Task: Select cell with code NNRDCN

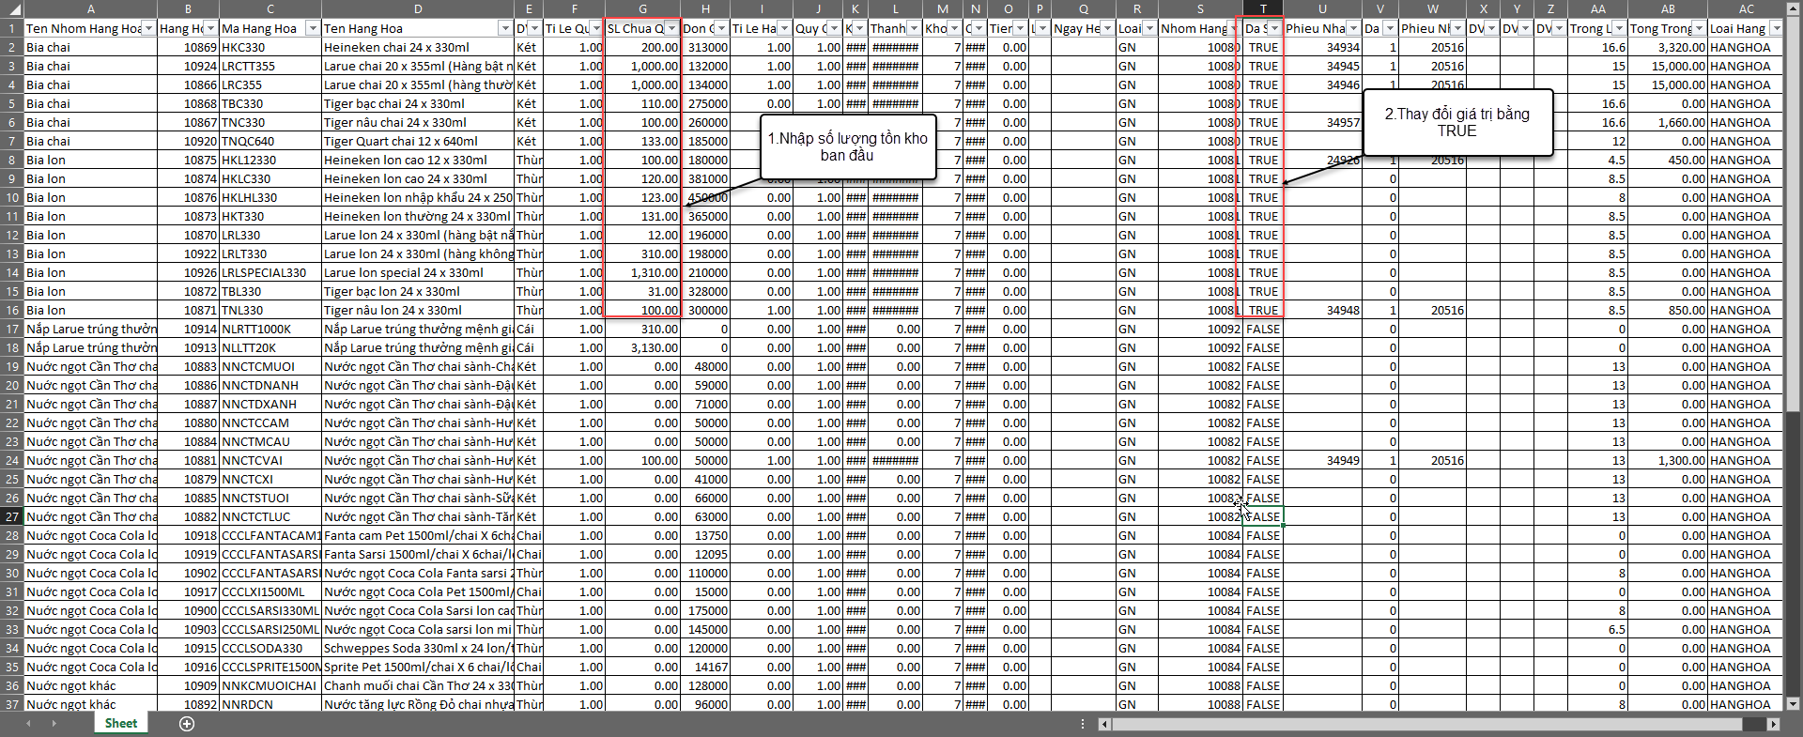Action: point(270,704)
